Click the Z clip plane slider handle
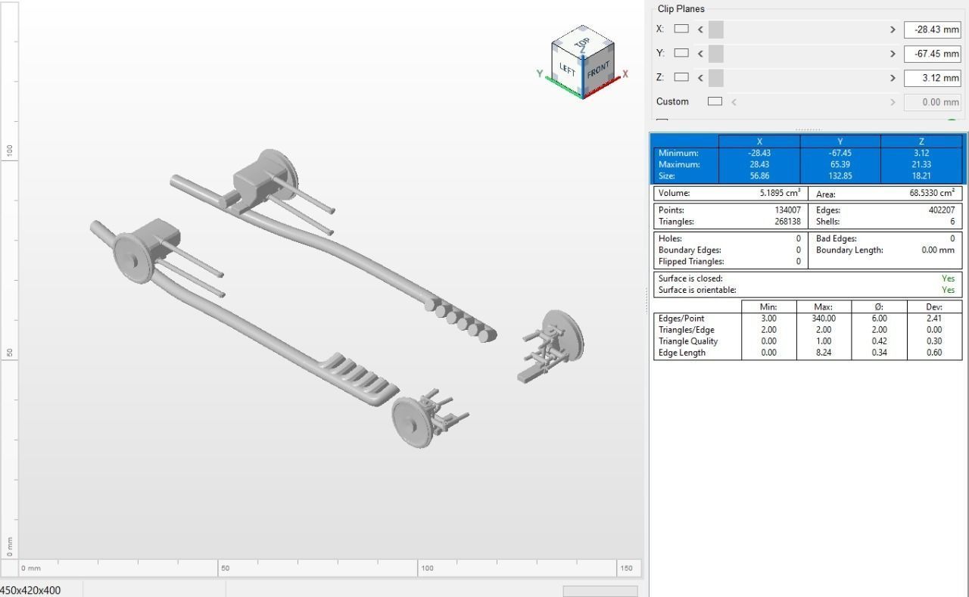This screenshot has height=597, width=969. (x=716, y=78)
